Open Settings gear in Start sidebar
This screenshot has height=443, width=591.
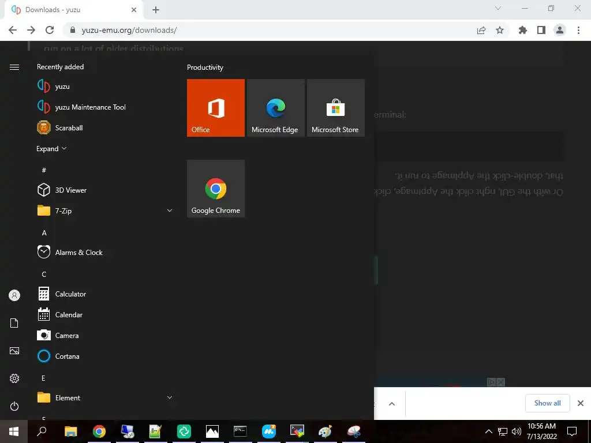(x=14, y=378)
